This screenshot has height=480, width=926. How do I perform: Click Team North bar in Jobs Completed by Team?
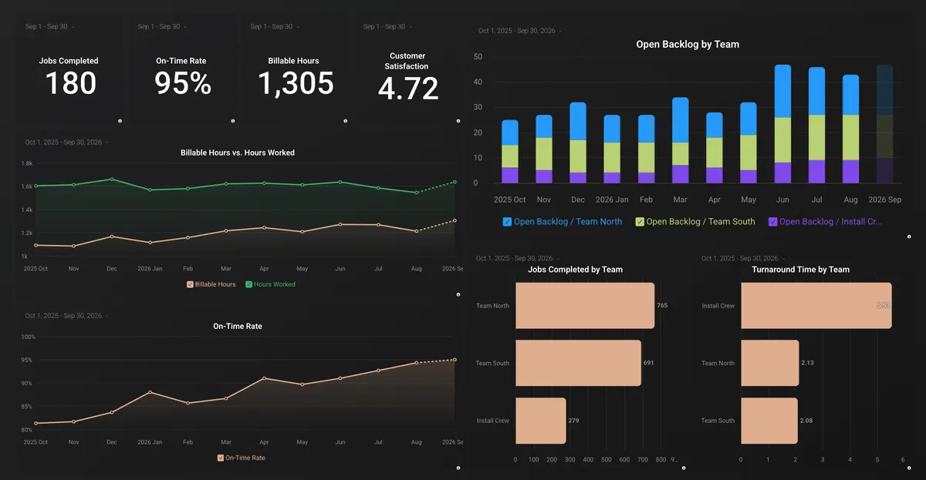coord(585,306)
